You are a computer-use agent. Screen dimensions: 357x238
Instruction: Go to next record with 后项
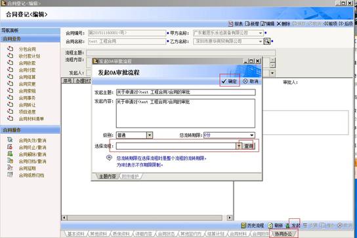(346, 24)
